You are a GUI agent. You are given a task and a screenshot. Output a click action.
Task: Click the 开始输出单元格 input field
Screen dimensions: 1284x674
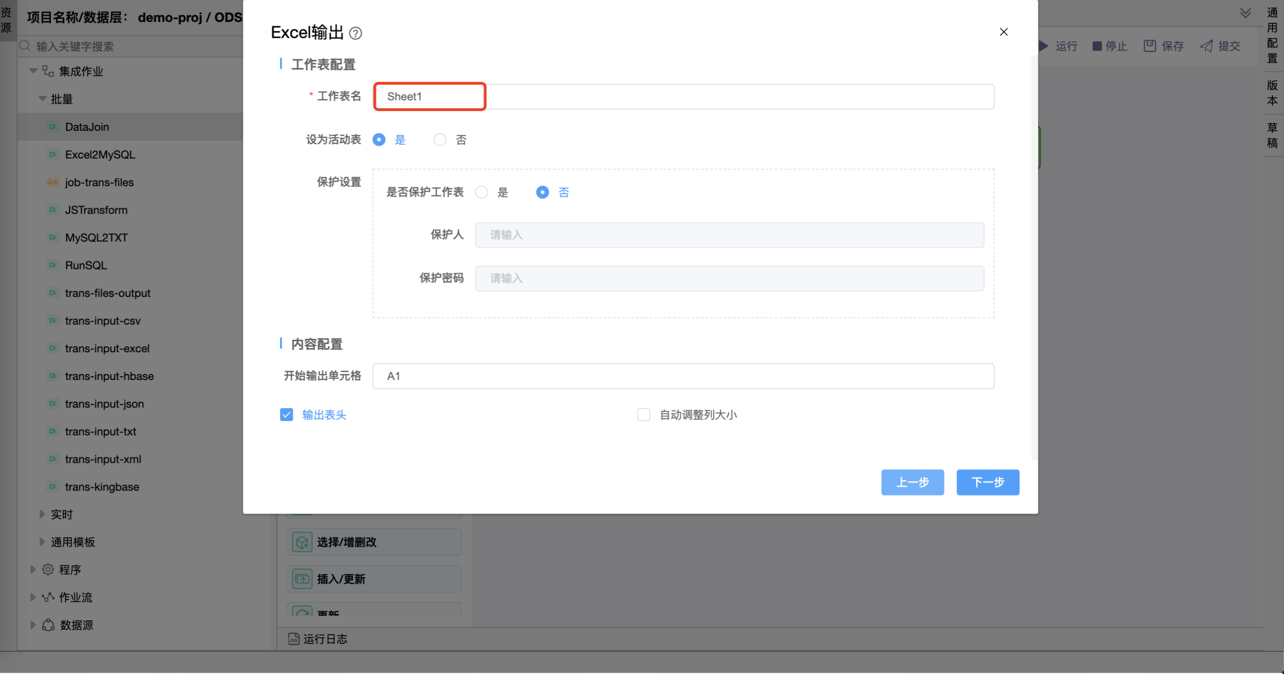point(683,376)
